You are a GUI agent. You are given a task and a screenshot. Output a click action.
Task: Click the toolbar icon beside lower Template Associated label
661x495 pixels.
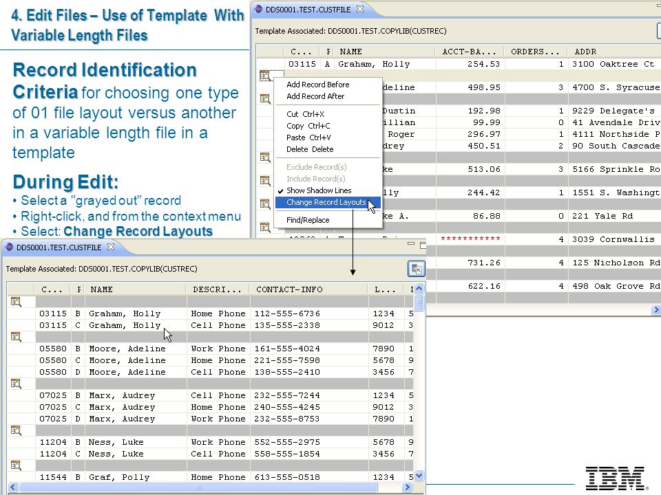tap(417, 269)
